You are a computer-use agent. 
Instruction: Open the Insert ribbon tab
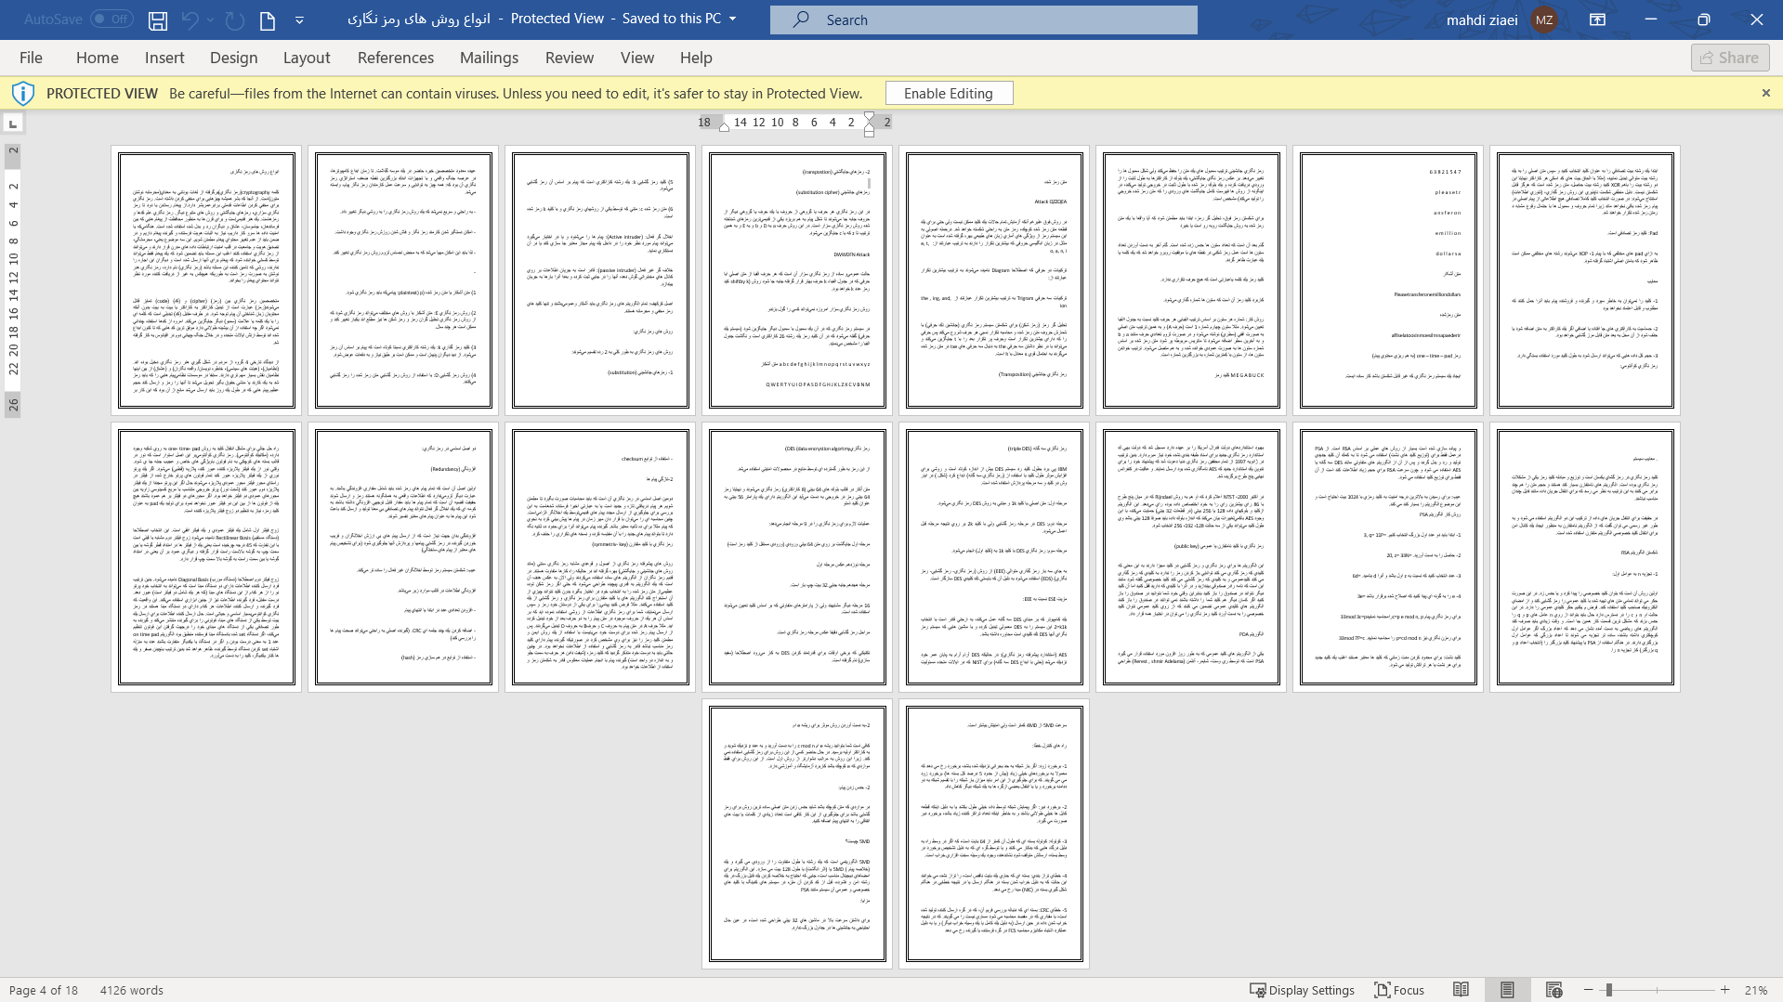164,58
